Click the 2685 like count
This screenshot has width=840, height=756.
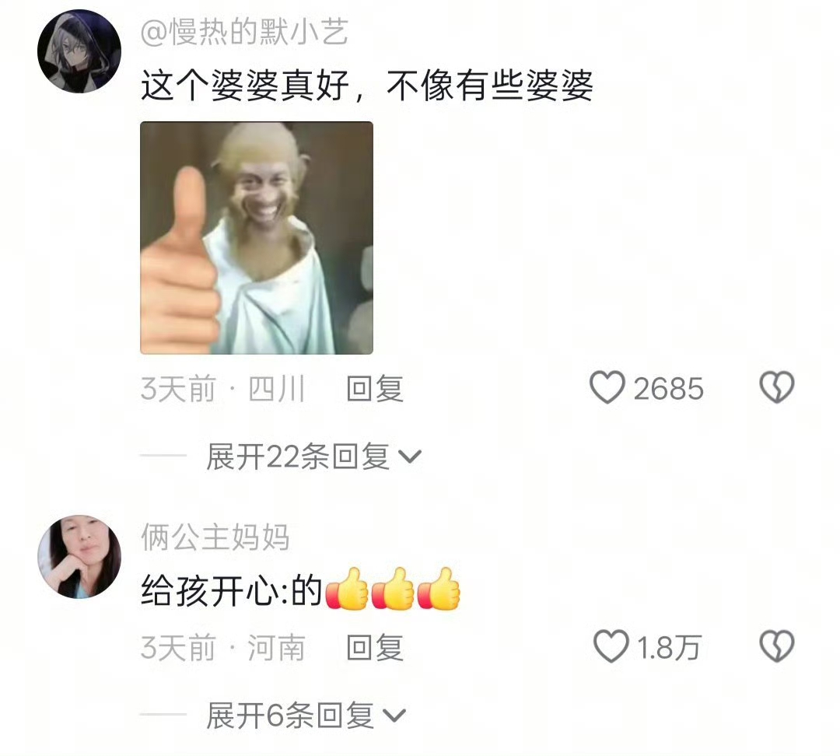tap(668, 388)
